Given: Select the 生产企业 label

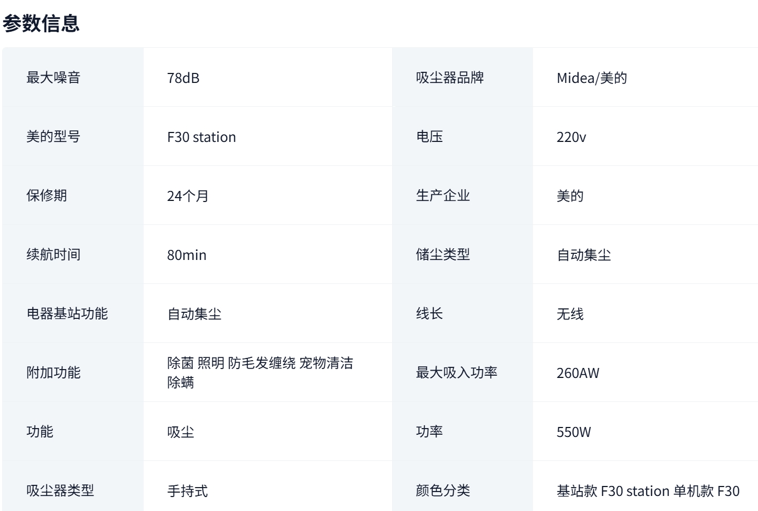Looking at the screenshot, I should 443,195.
